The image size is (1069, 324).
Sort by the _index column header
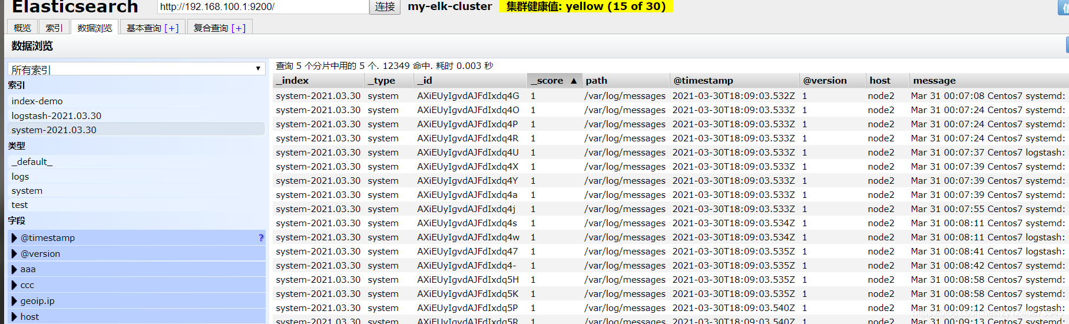tap(319, 80)
